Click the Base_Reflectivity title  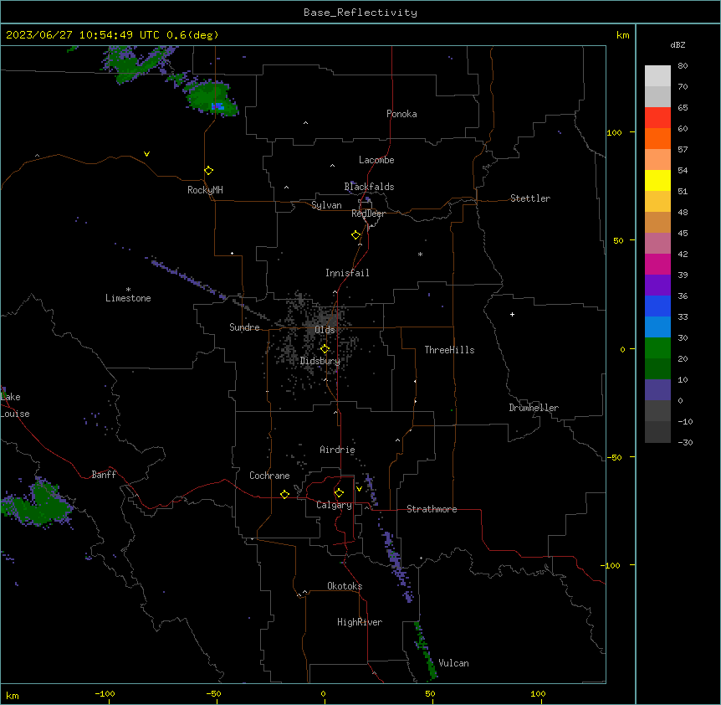pyautogui.click(x=360, y=13)
